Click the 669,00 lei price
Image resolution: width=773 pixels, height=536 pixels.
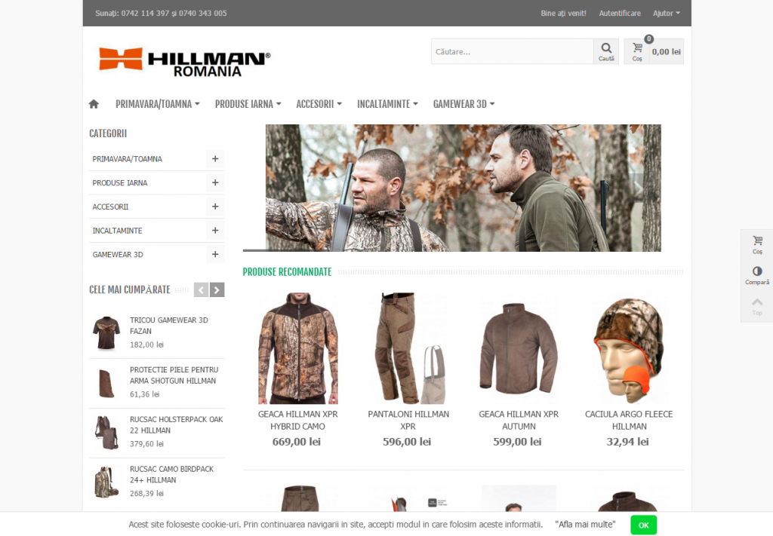[296, 442]
